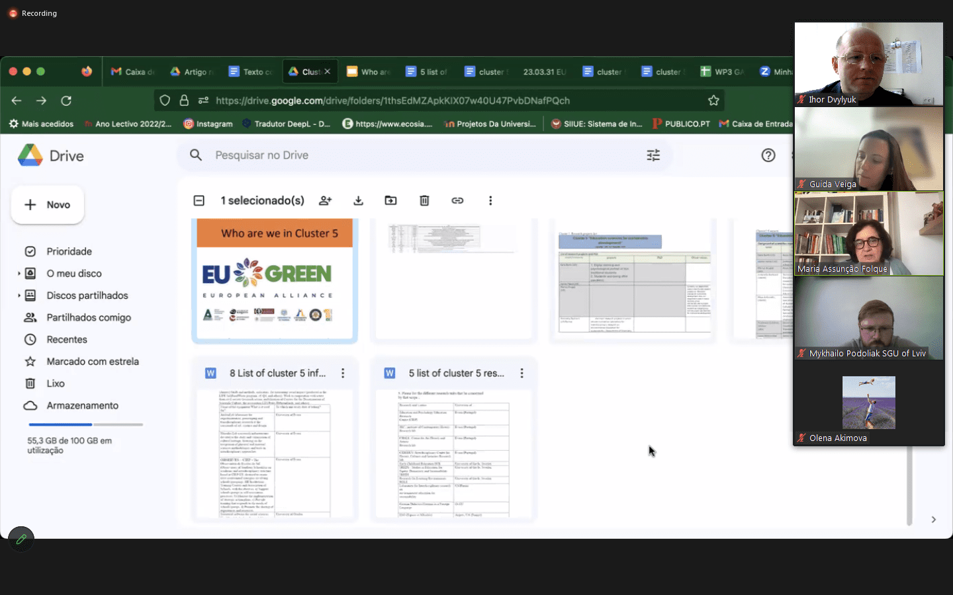The height and width of the screenshot is (595, 953).
Task: Open Lixo (trash) in sidebar
Action: (56, 383)
